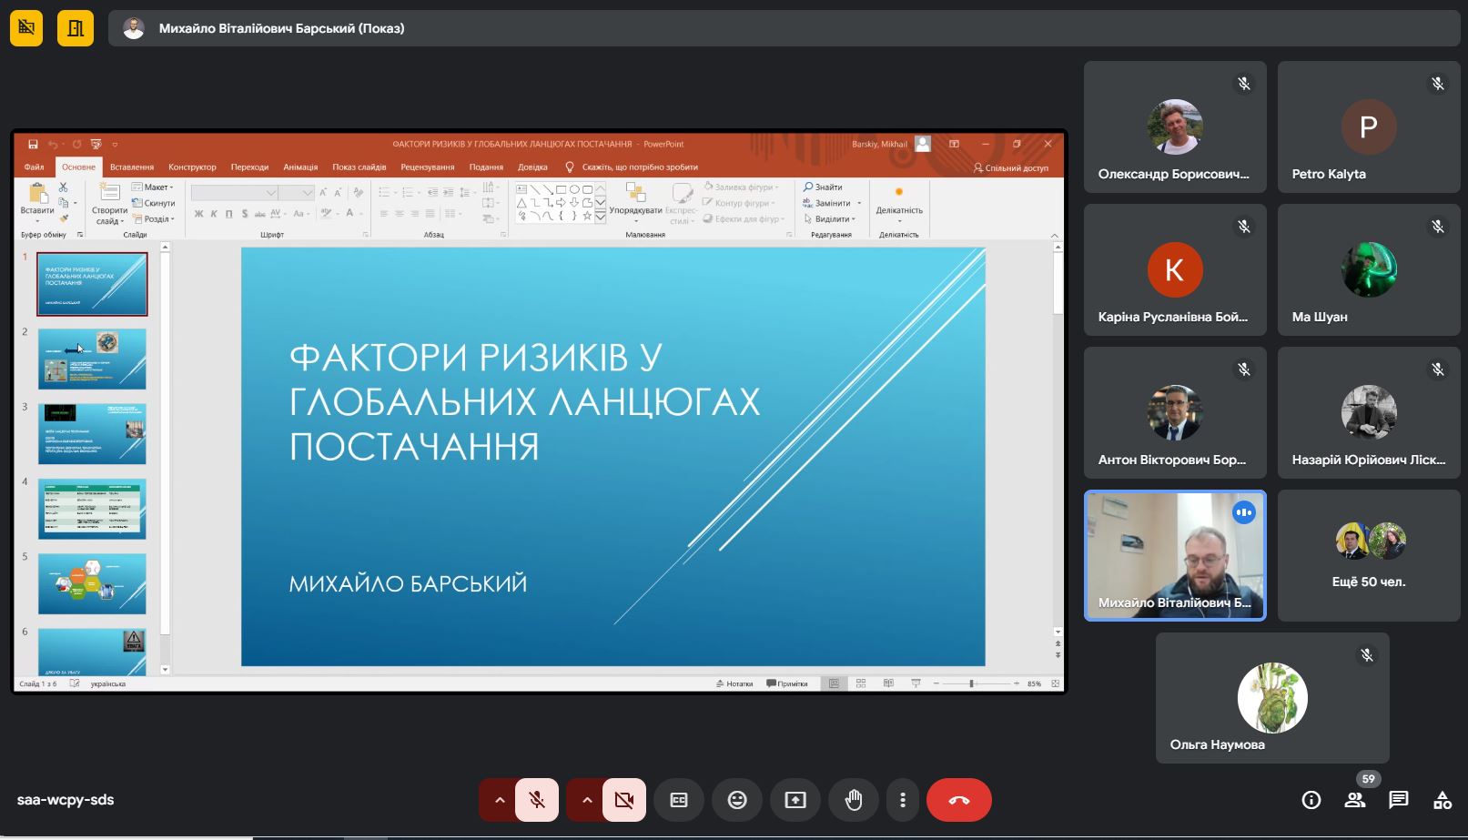Toggle closed captions
The height and width of the screenshot is (840, 1468).
point(679,800)
